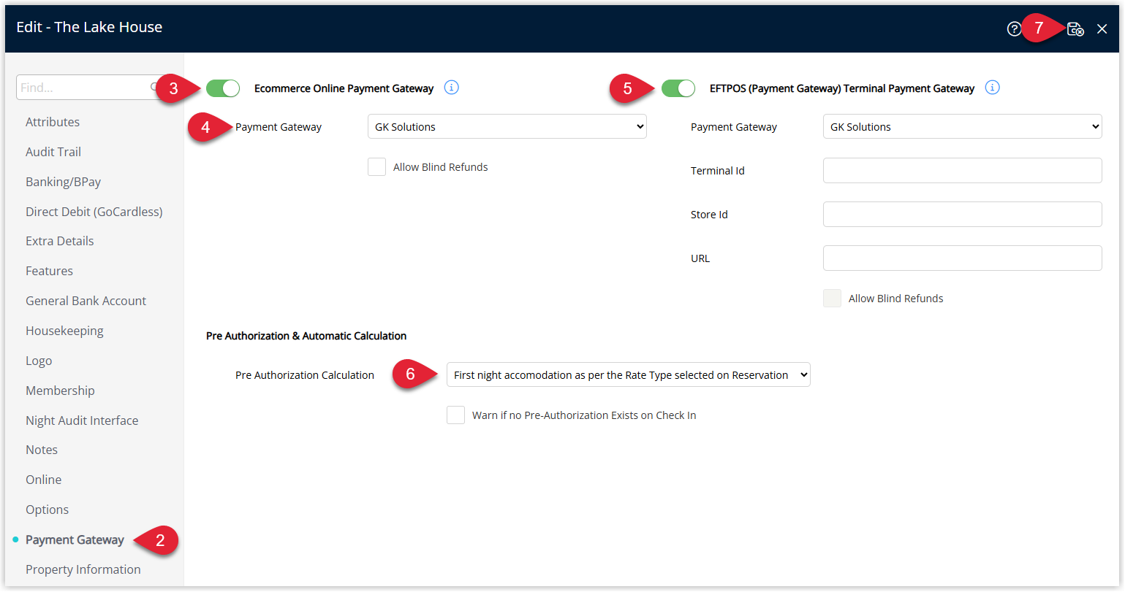
Task: Click the Pre Authorization Calculation label
Action: [x=305, y=375]
